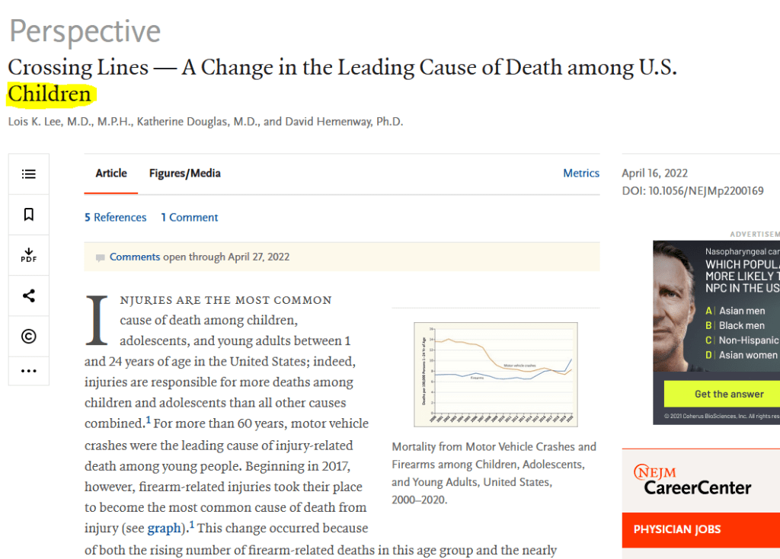Open the article outline list icon

tap(29, 174)
